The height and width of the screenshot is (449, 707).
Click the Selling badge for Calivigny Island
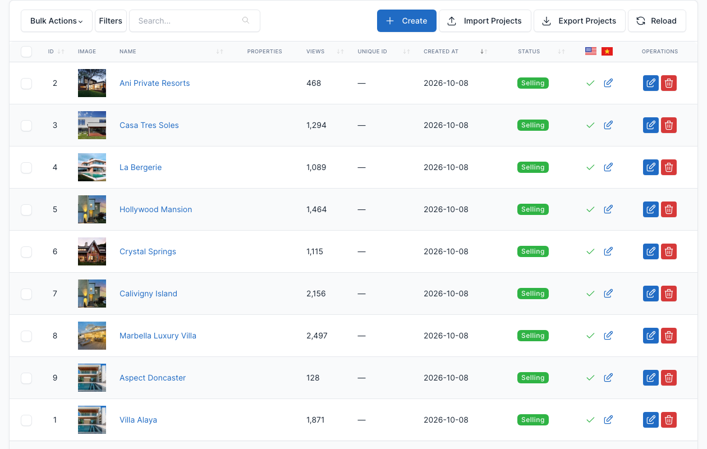[533, 294]
